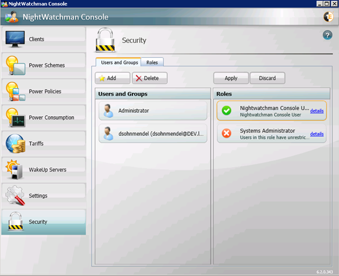The height and width of the screenshot is (276, 339).
Task: Open the Tariffs globe and coins icon
Action: coord(15,143)
